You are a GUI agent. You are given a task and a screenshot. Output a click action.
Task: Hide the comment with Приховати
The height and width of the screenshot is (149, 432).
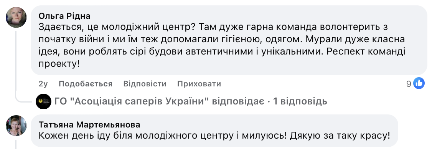(199, 84)
